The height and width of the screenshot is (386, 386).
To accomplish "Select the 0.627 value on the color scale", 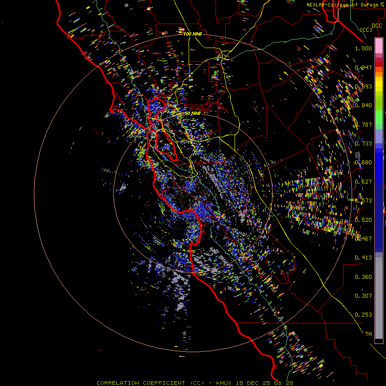I will pos(363,182).
